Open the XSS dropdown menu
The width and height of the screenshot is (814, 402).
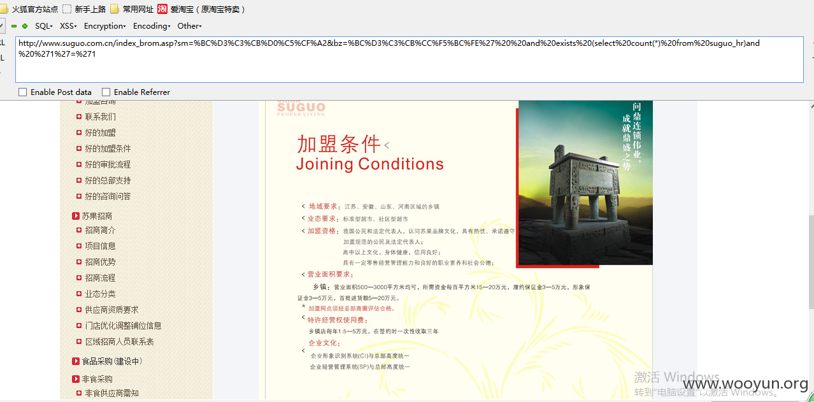pos(68,26)
